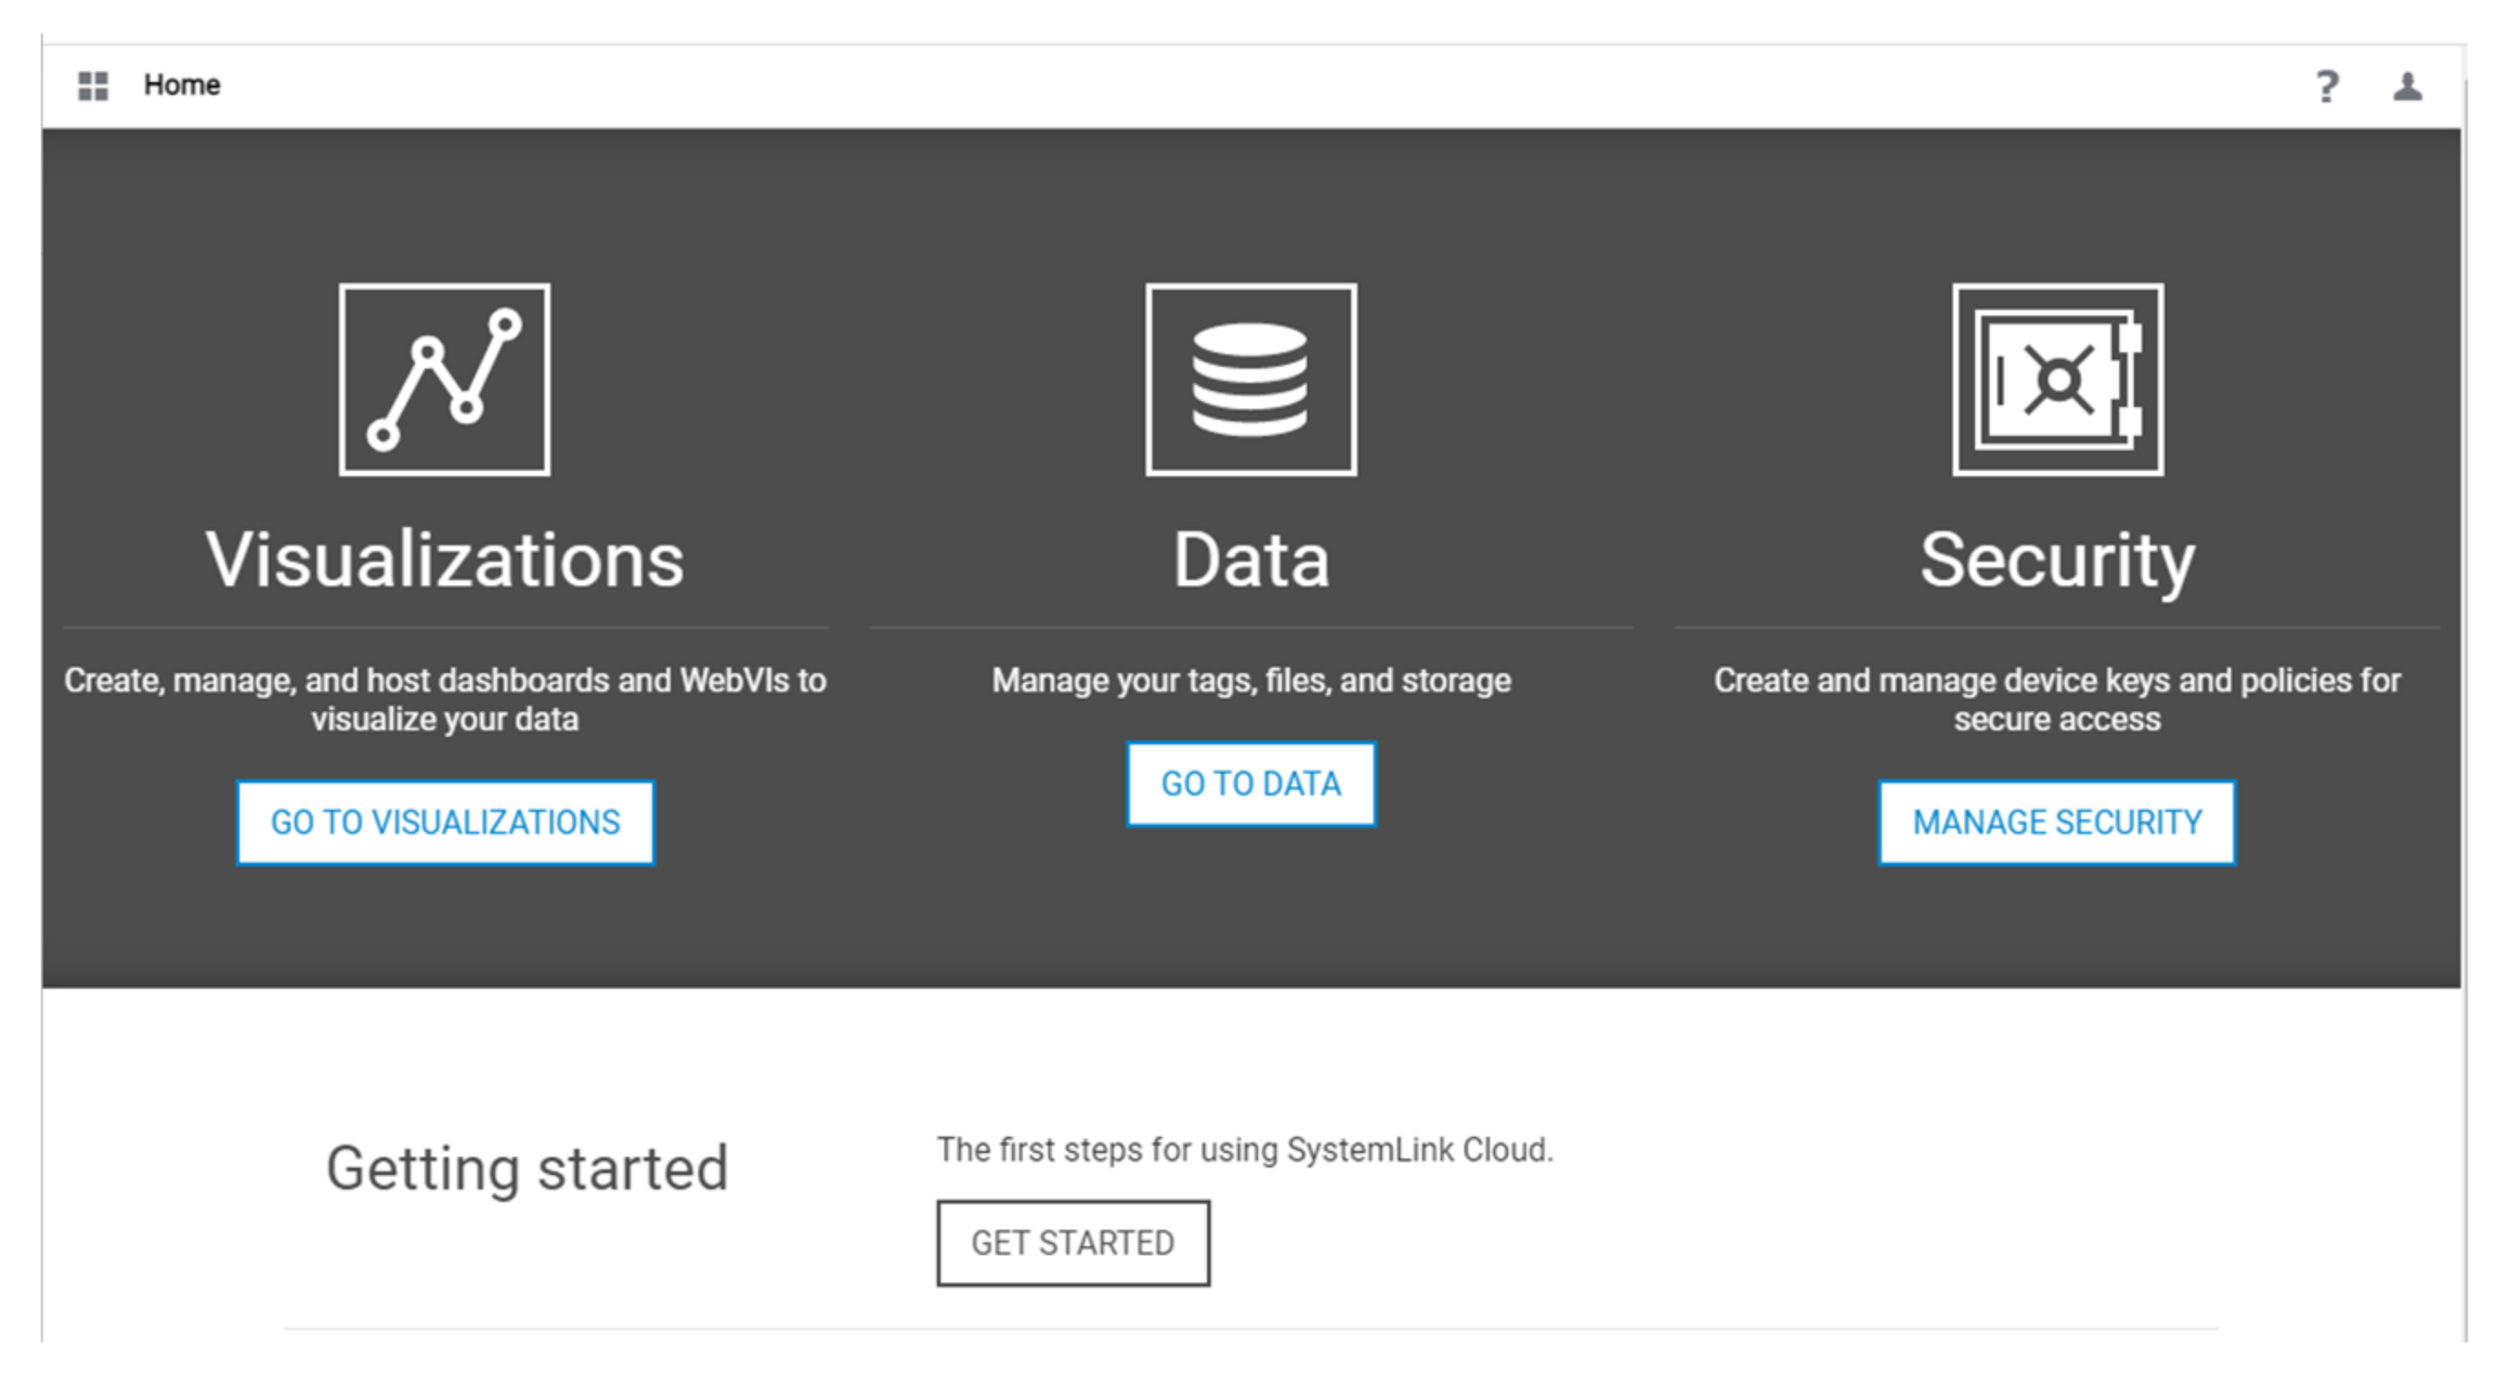This screenshot has width=2507, height=1382.
Task: Click the device keys and policies description
Action: pos(2056,699)
